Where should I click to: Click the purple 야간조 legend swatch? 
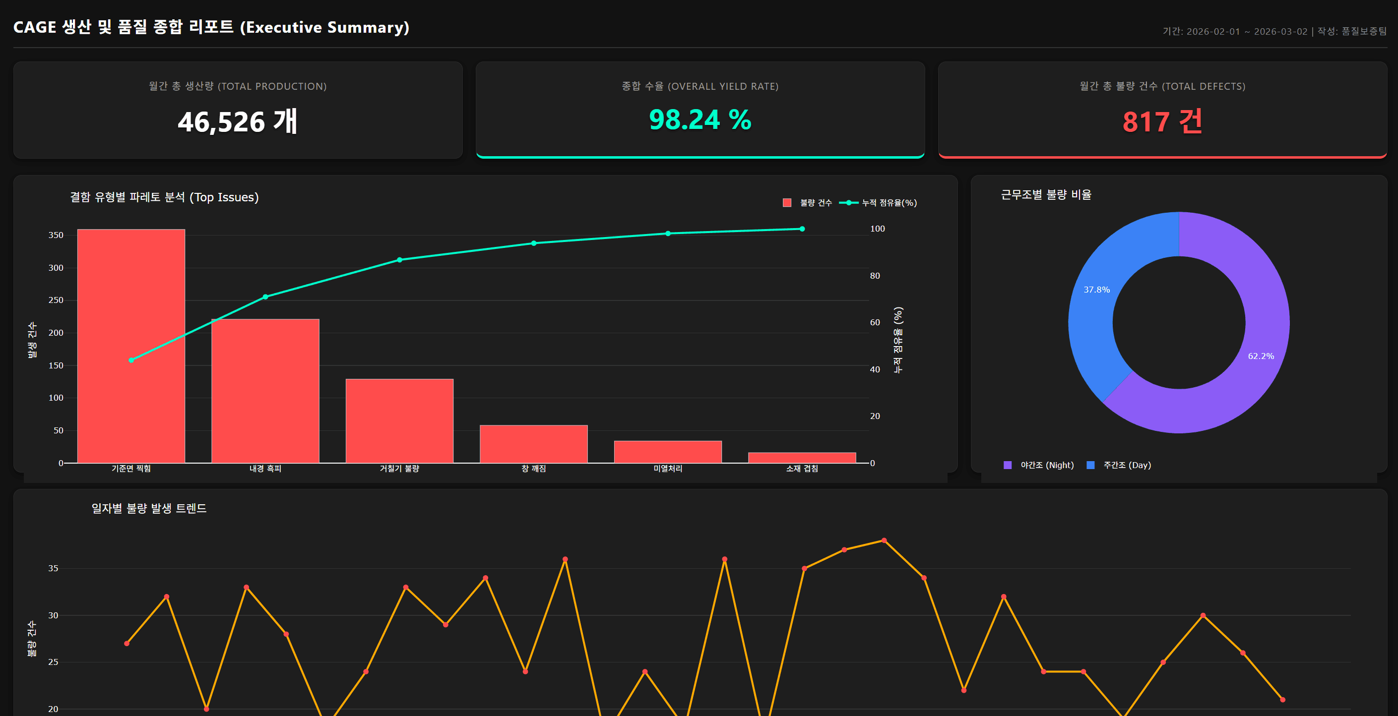point(1008,466)
